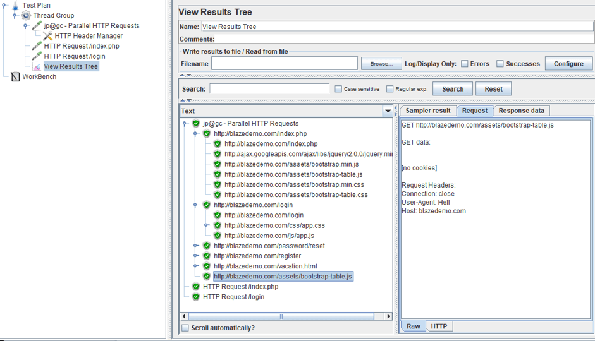Image resolution: width=595 pixels, height=341 pixels.
Task: Click the Thread Group gear icon
Action: [x=26, y=16]
